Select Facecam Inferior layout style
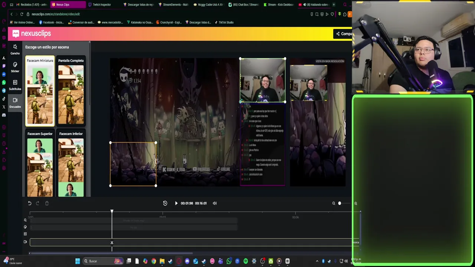This screenshot has height=267, width=475. tap(71, 163)
